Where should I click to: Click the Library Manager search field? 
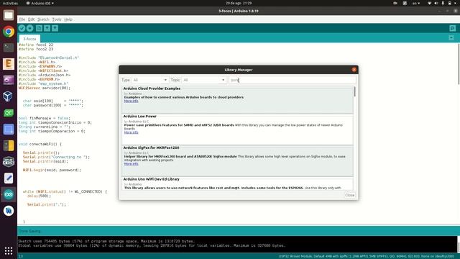point(293,80)
